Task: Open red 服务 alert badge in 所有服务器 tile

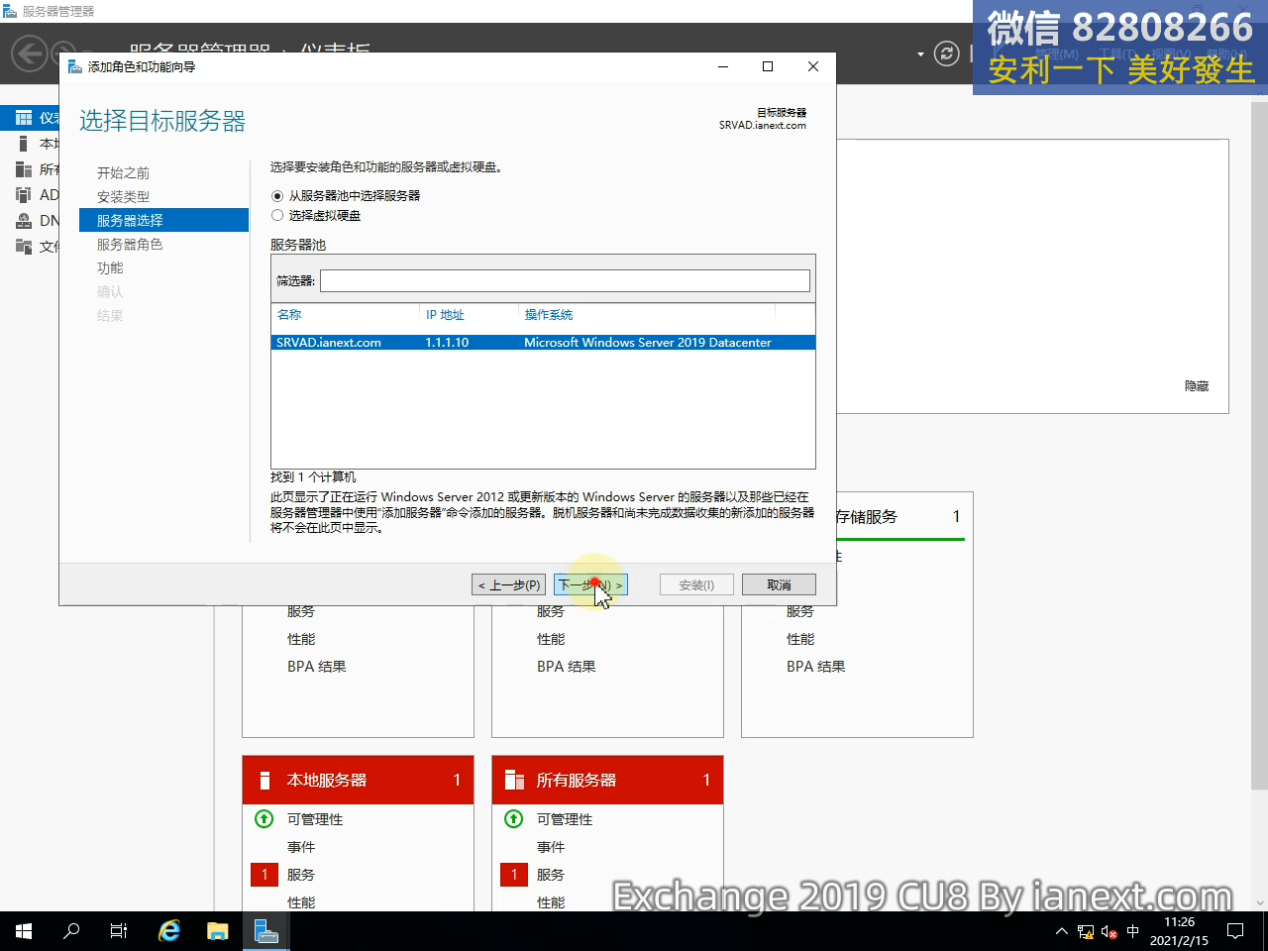Action: pos(514,875)
